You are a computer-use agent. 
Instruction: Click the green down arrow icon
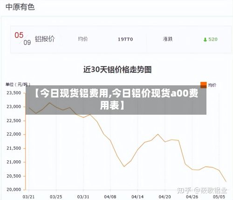[205, 40]
